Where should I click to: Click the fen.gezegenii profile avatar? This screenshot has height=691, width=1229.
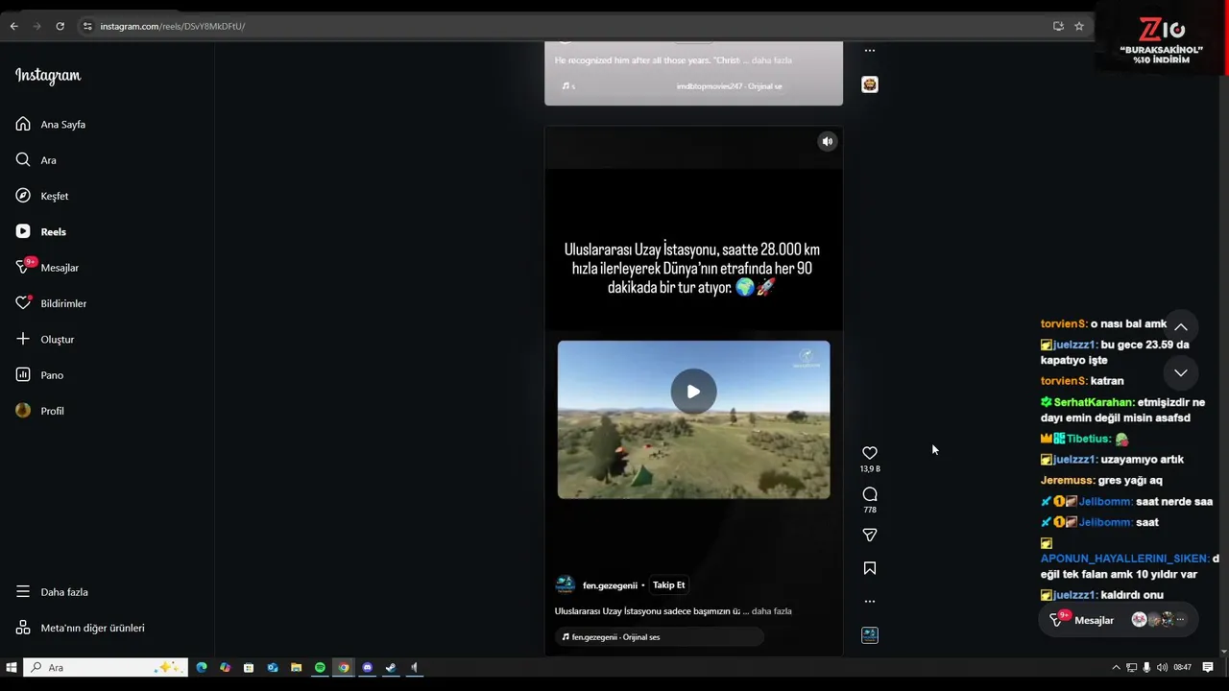click(566, 584)
